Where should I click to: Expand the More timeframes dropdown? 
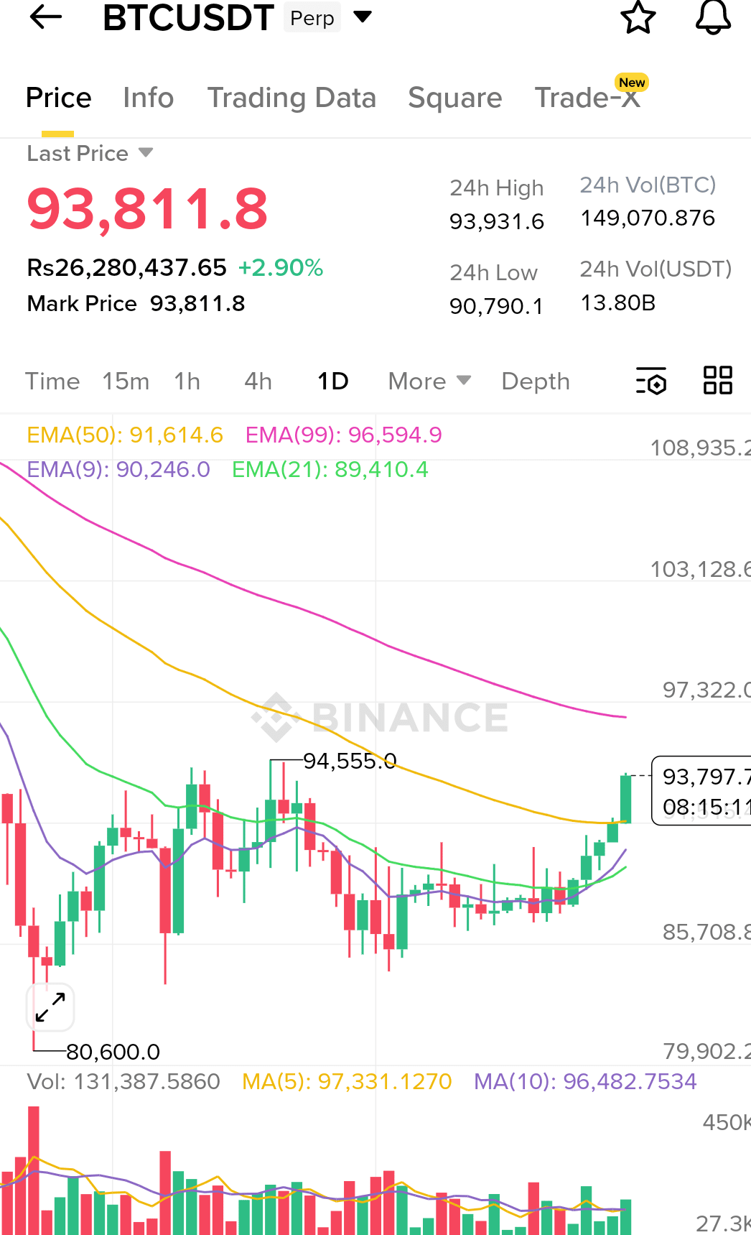tap(429, 381)
